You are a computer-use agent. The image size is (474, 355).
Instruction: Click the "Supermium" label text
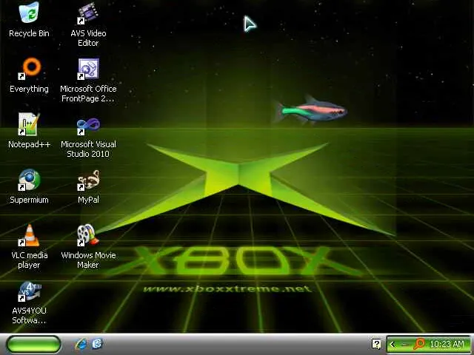point(29,200)
